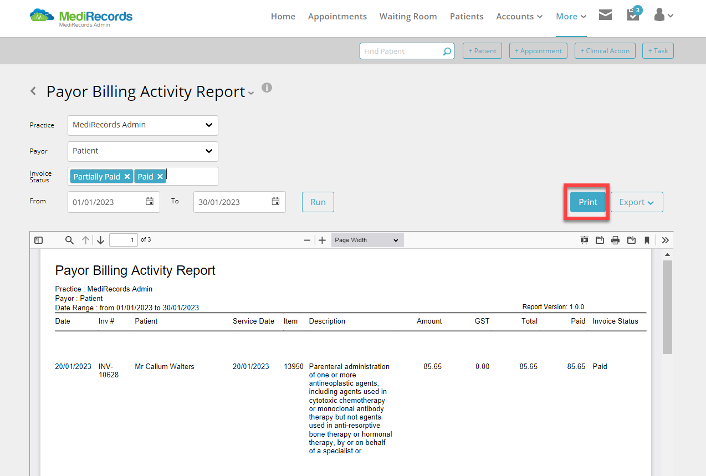Open the Patients tab

pos(467,17)
